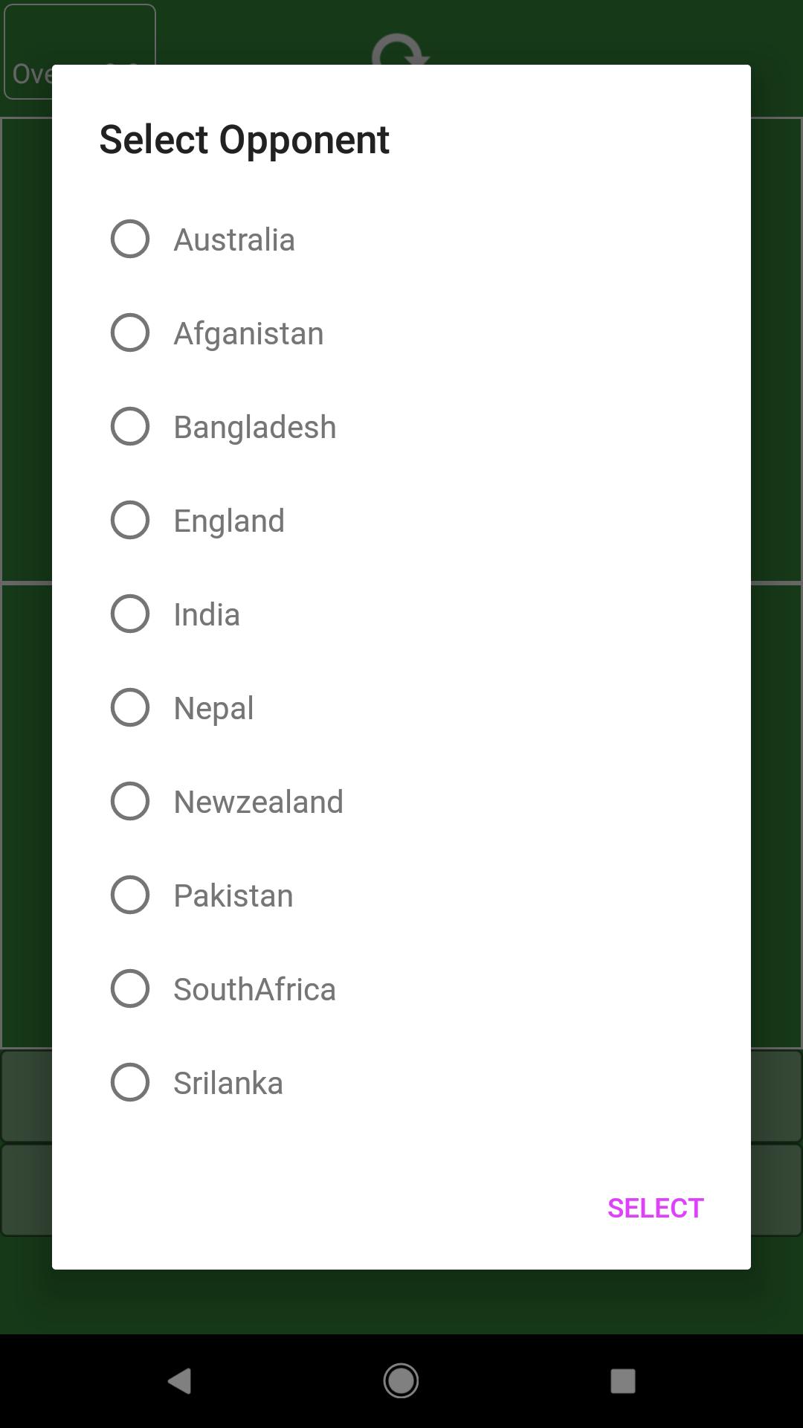Tap the Select Opponent dialog title
Image resolution: width=803 pixels, height=1428 pixels.
click(245, 139)
